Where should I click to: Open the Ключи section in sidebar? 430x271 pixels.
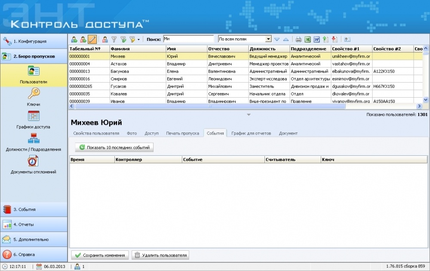click(x=34, y=97)
